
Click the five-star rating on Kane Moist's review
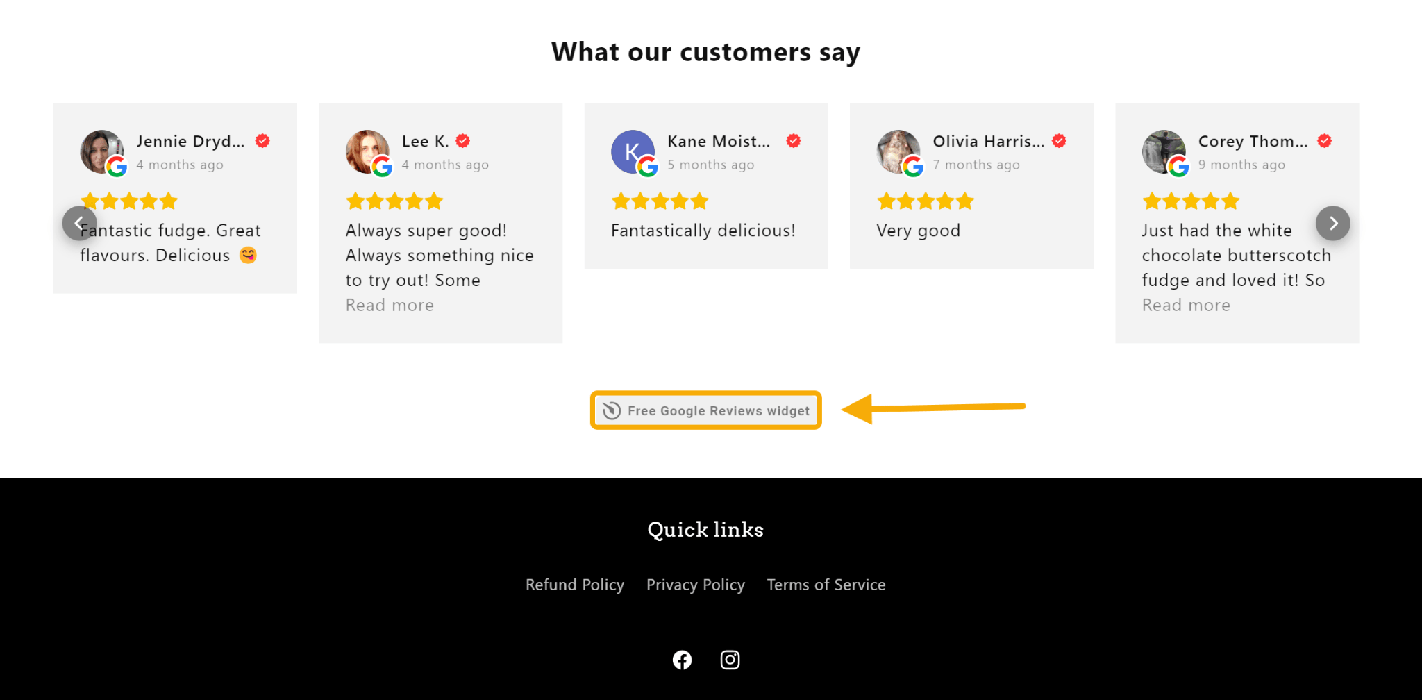[x=660, y=201]
